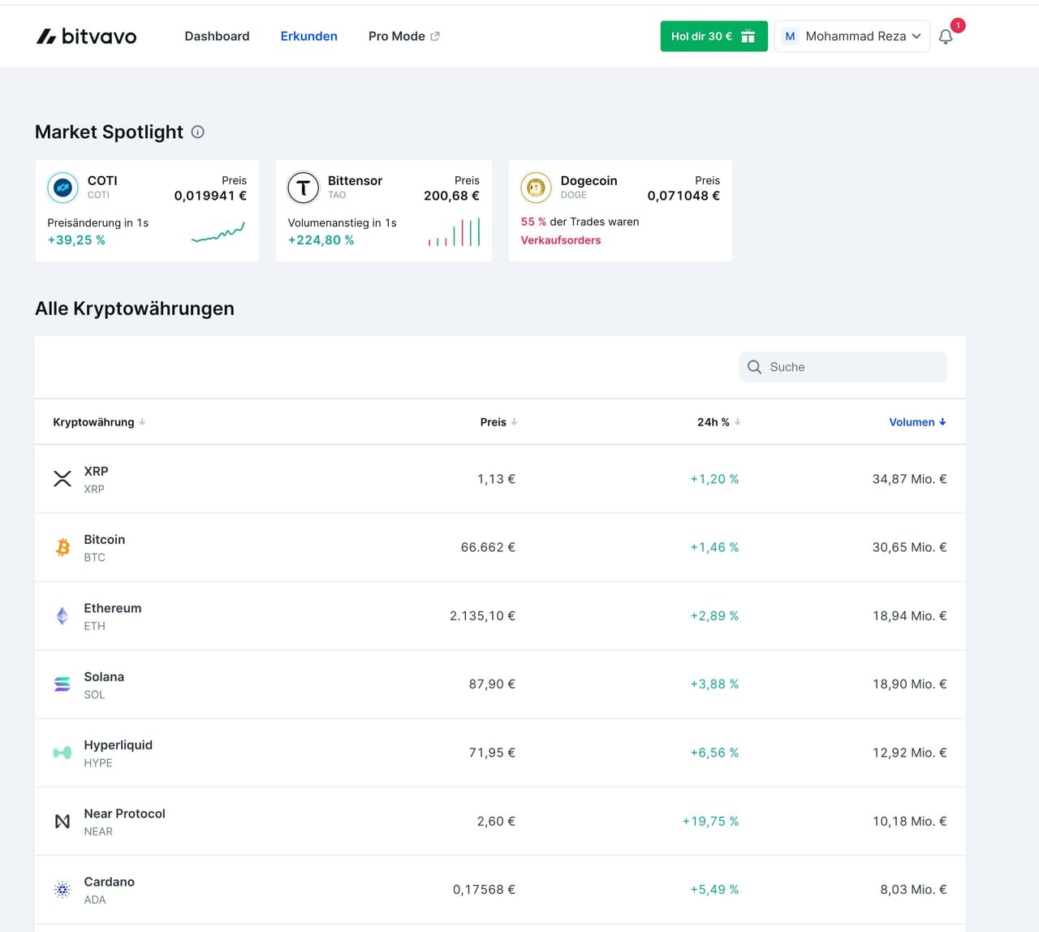Open the Bitcoin row name link
The height and width of the screenshot is (932, 1039).
tap(105, 540)
